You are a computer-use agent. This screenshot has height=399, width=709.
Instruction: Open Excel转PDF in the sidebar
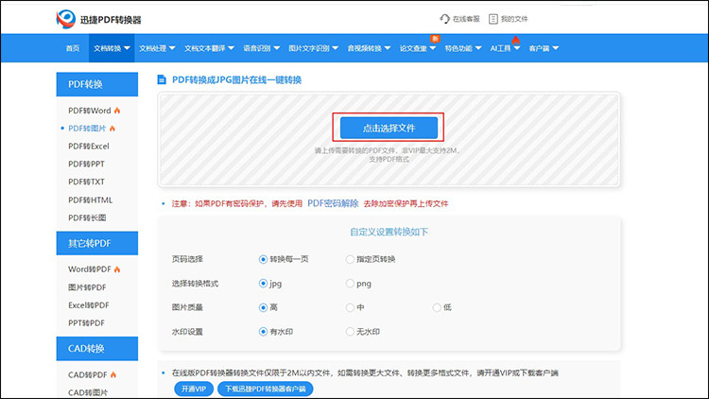(89, 305)
